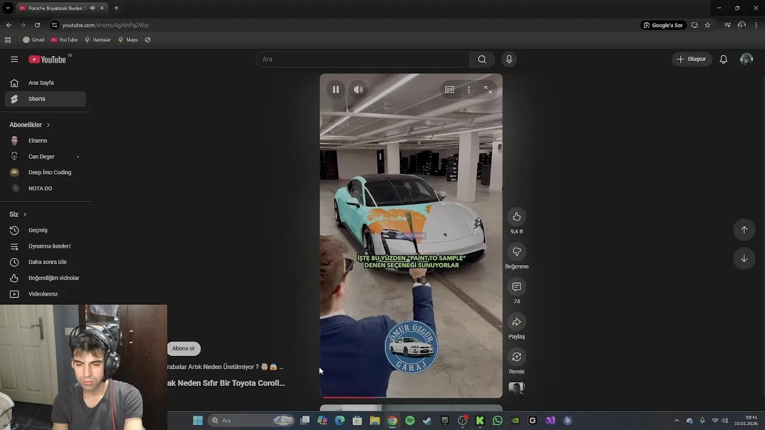Go to the previous Short with up arrow
This screenshot has height=430, width=765.
tap(744, 230)
